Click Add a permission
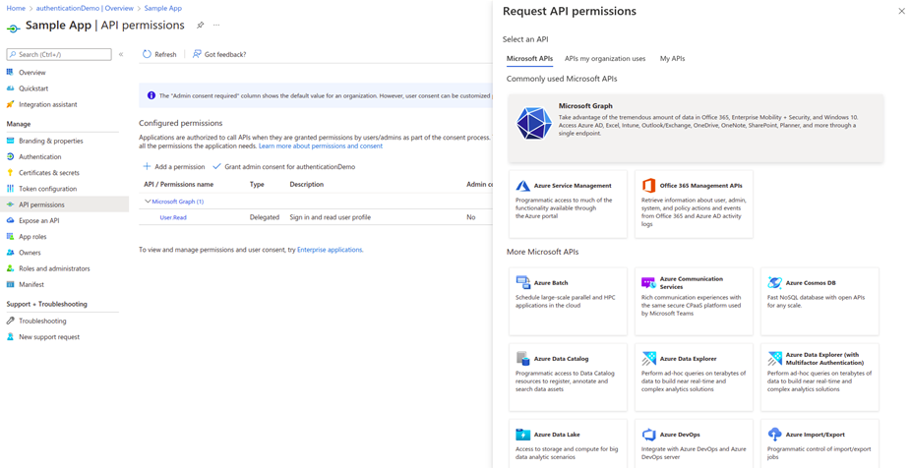This screenshot has height=468, width=911. (x=174, y=166)
